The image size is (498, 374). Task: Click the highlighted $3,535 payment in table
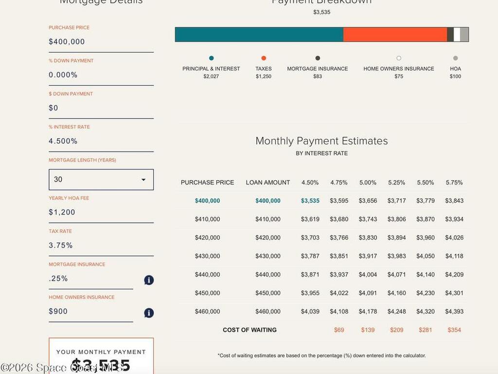[310, 201]
